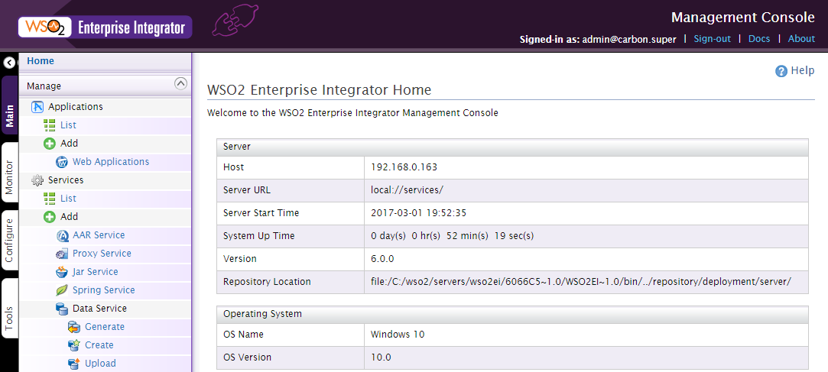This screenshot has width=828, height=372.
Task: Open the About link
Action: click(801, 38)
